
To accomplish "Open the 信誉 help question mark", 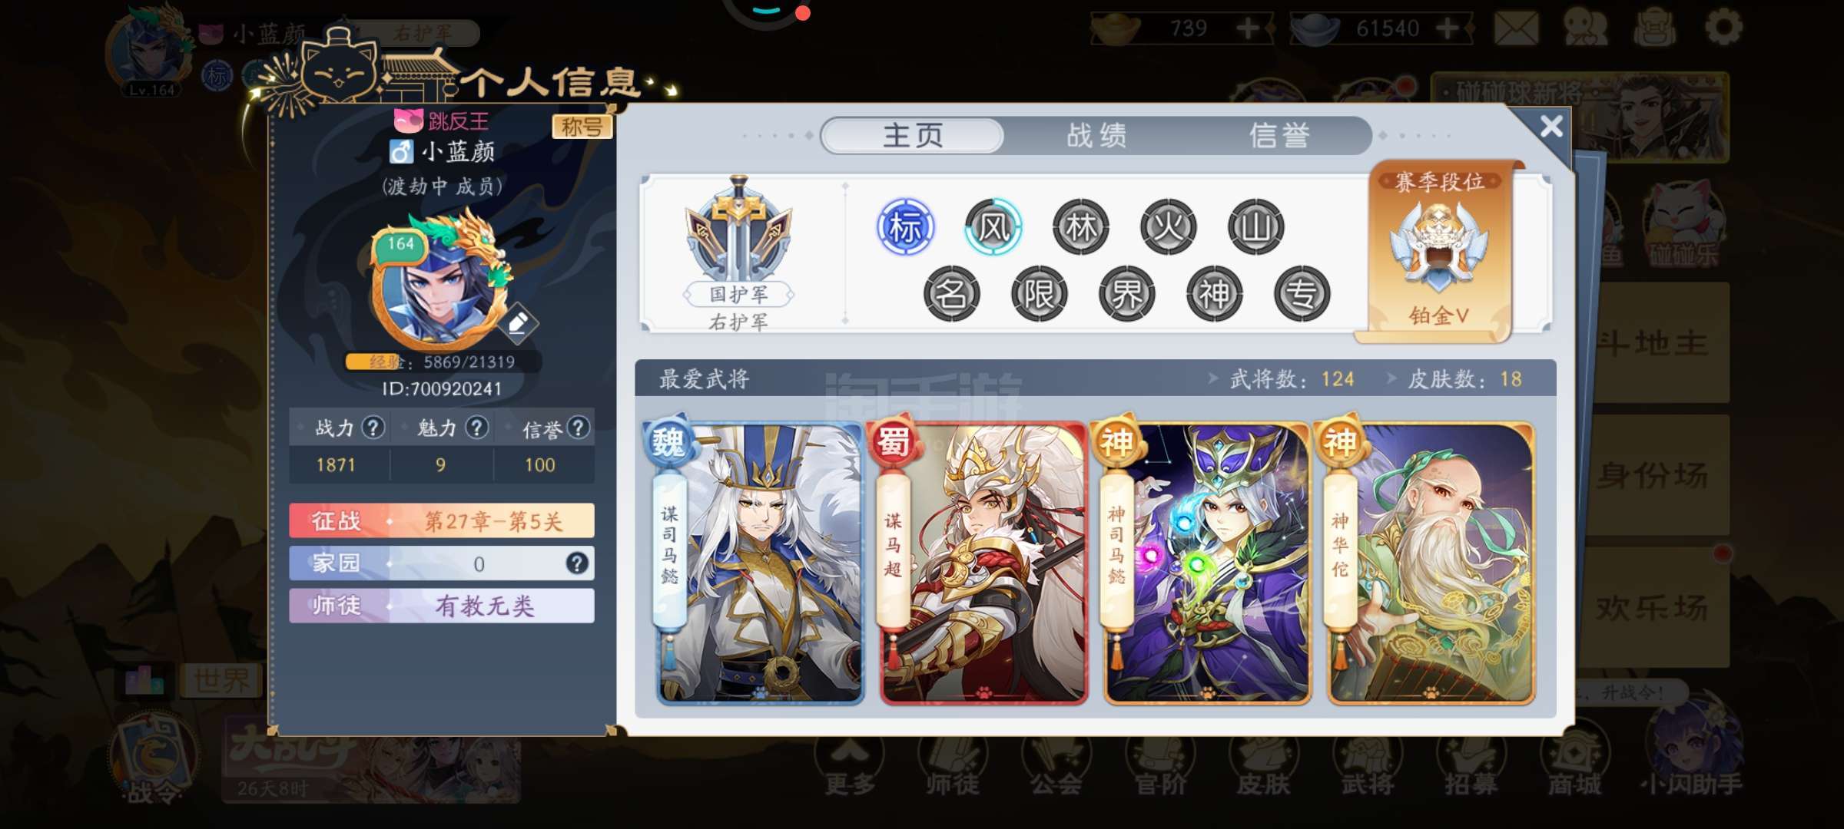I will tap(578, 428).
